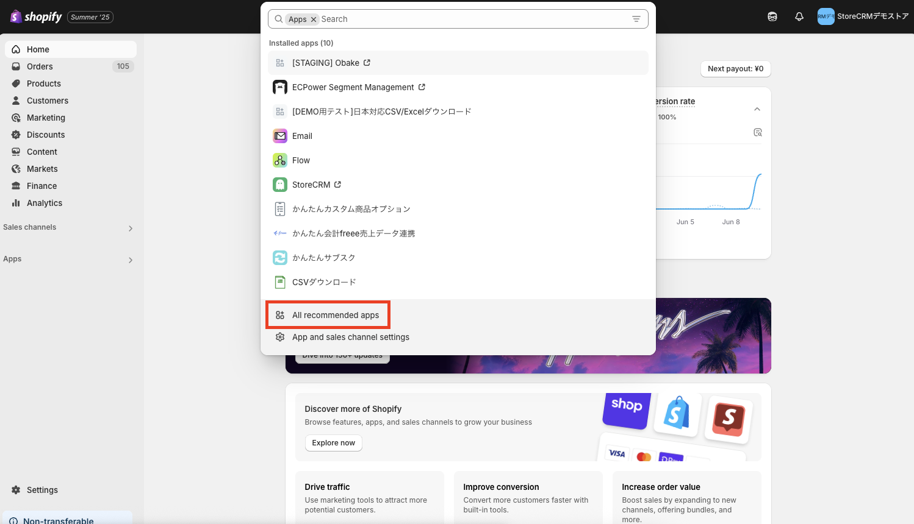914x524 pixels.
Task: Click the かんたんカスタム商品オプション app icon
Action: pos(280,209)
